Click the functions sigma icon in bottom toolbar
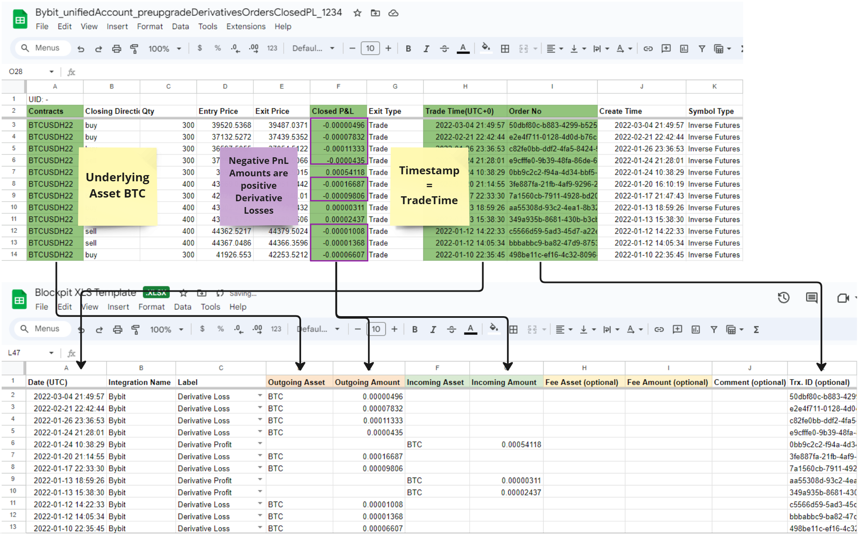Viewport: 858px width, 534px height. [x=756, y=329]
